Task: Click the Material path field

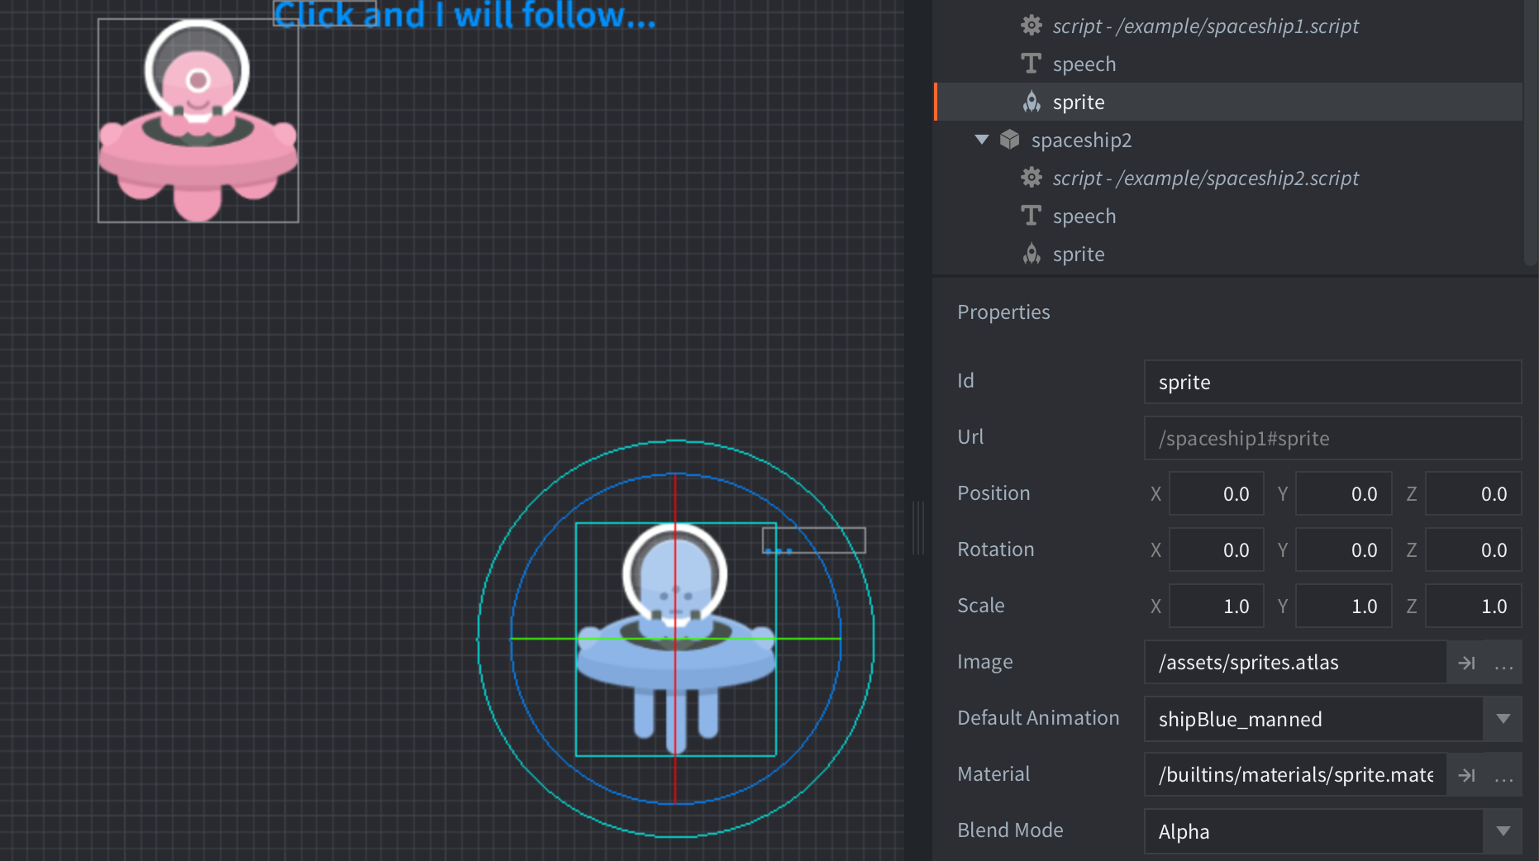Action: click(x=1295, y=775)
